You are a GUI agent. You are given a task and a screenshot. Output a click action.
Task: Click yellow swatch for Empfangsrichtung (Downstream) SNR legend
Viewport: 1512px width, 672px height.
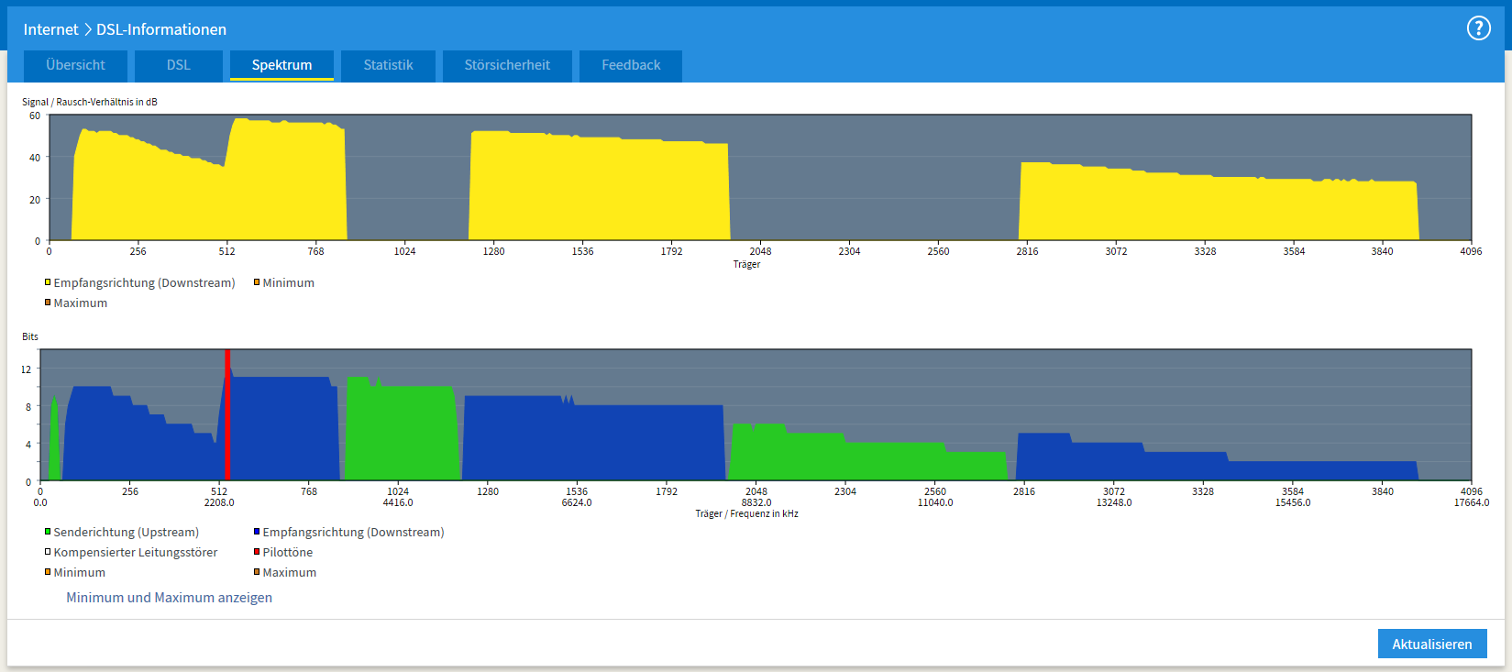tap(48, 282)
